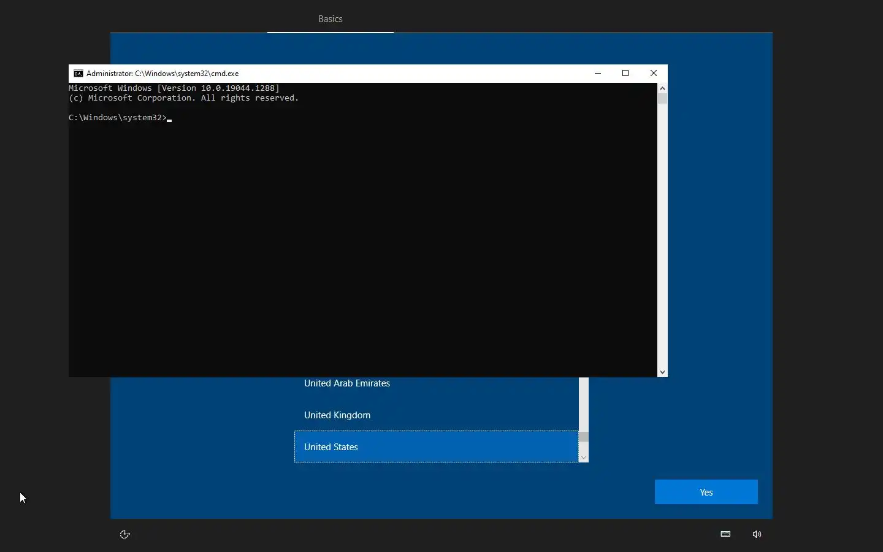Open the cmd window system menu icon
The image size is (883, 552).
point(78,74)
